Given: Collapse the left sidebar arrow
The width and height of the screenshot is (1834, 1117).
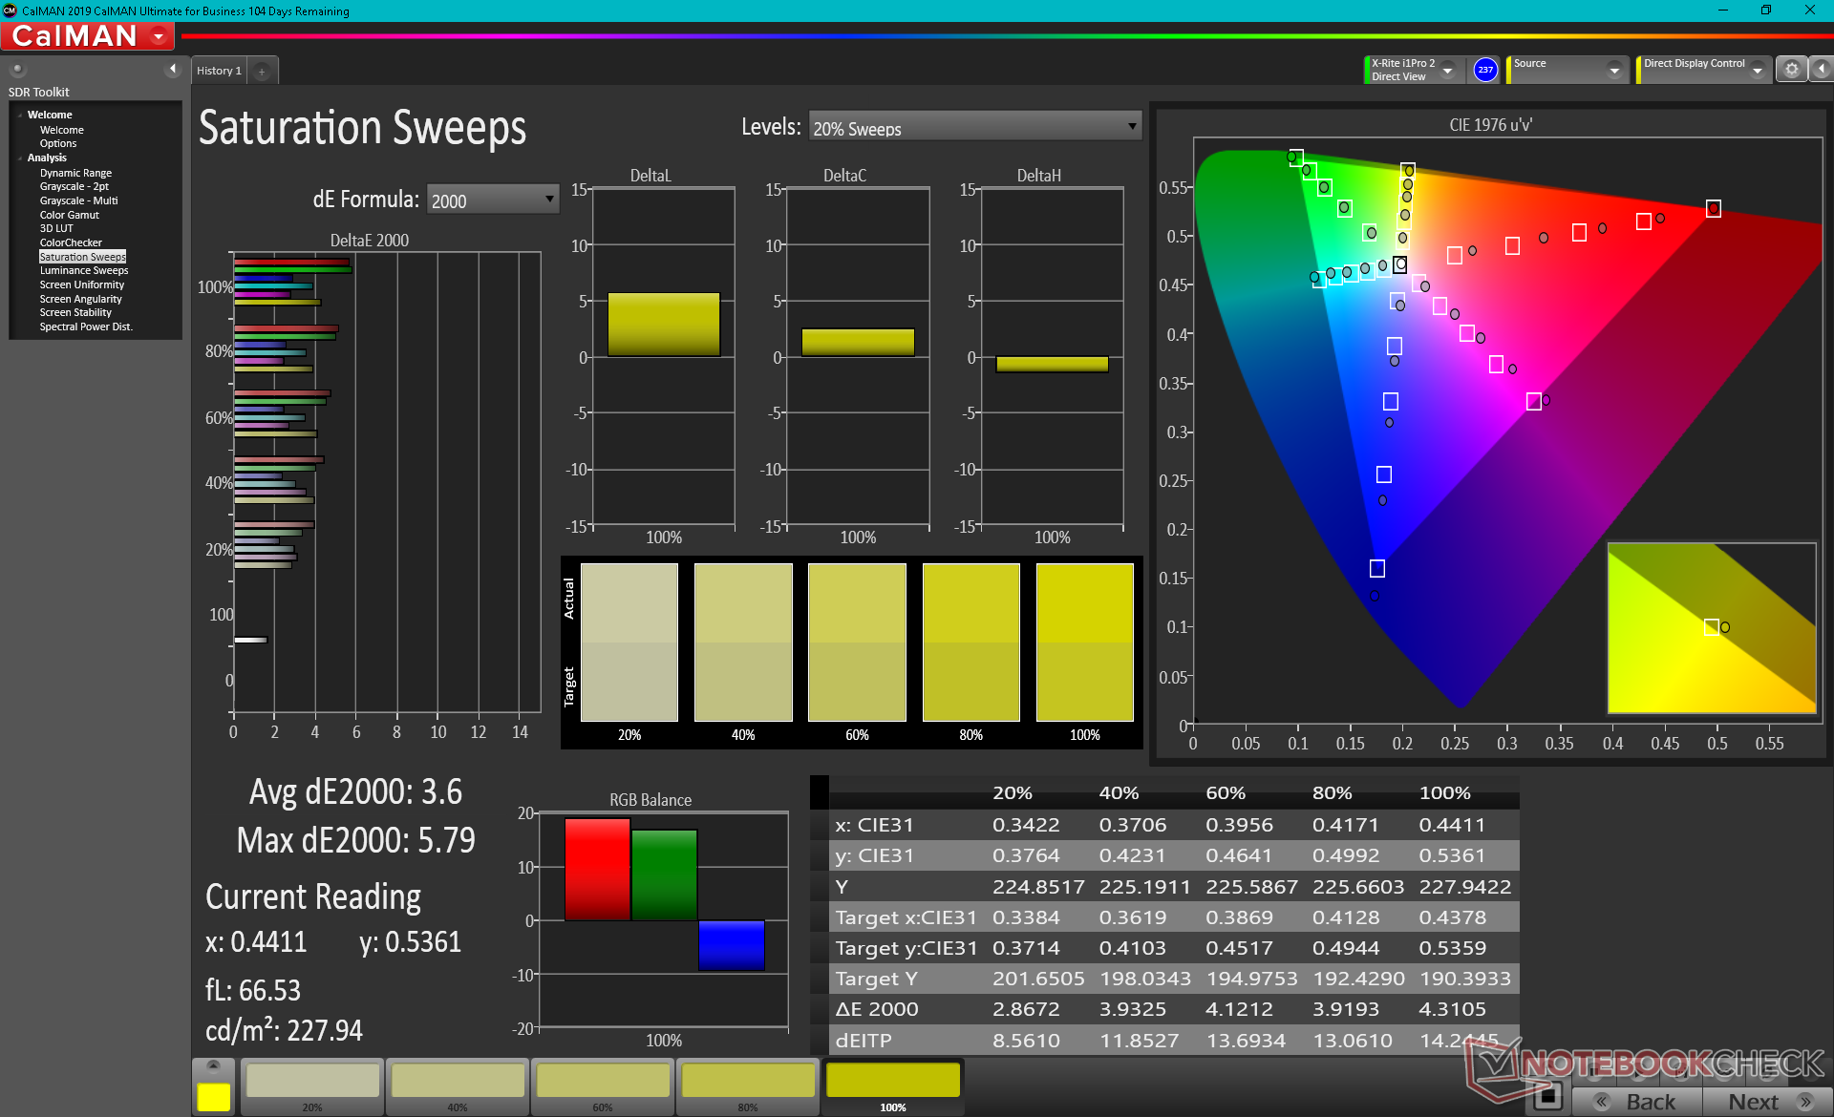Looking at the screenshot, I should point(173,69).
